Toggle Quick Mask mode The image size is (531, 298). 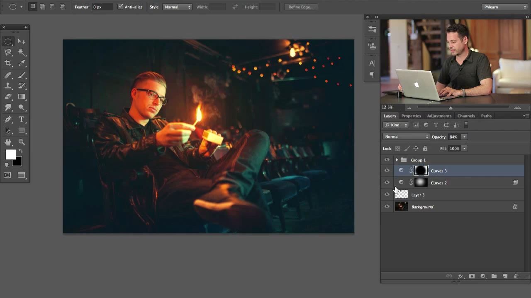pyautogui.click(x=7, y=175)
